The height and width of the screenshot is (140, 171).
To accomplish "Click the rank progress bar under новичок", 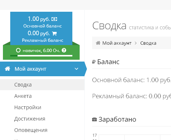I will click(x=41, y=56).
